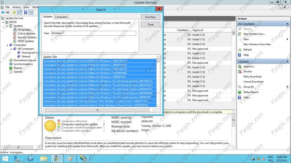Select the Critical Updates node icon
This screenshot has height=163, width=291.
(x=15, y=33)
